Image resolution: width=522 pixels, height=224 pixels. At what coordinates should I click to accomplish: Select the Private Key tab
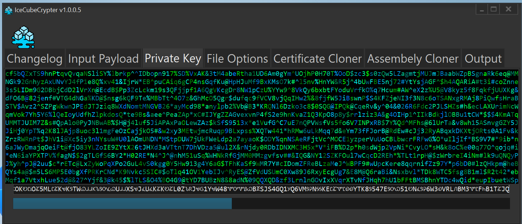173,58
